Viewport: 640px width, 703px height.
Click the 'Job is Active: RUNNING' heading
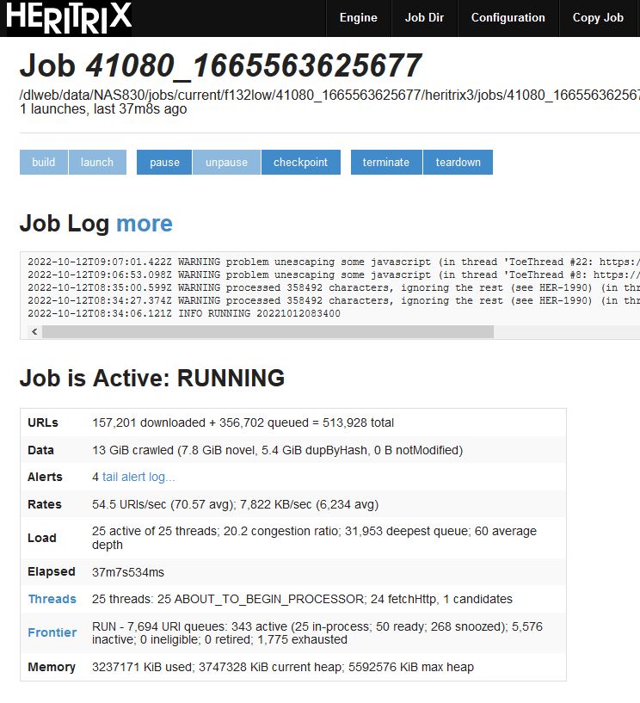pyautogui.click(x=152, y=378)
